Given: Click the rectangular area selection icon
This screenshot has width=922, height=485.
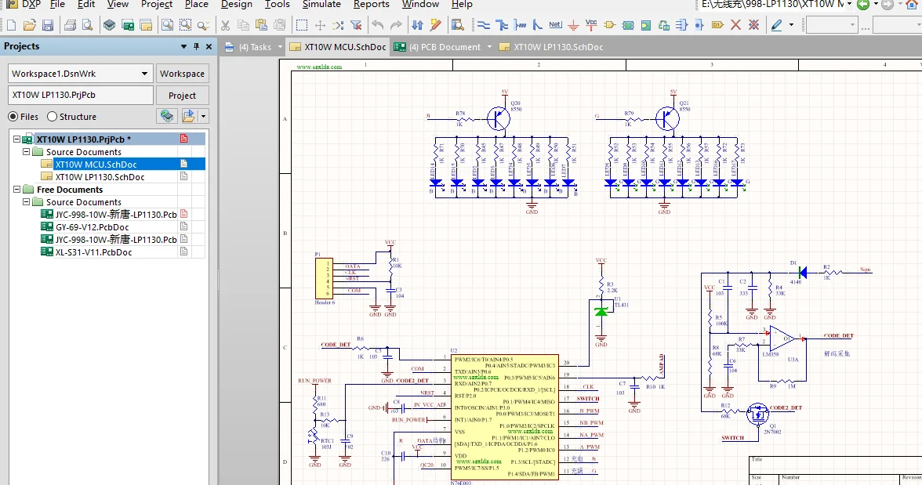Looking at the screenshot, I should (302, 25).
